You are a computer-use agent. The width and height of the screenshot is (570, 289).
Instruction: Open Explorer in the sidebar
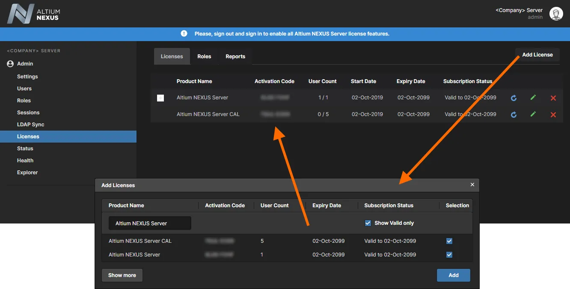(x=27, y=173)
